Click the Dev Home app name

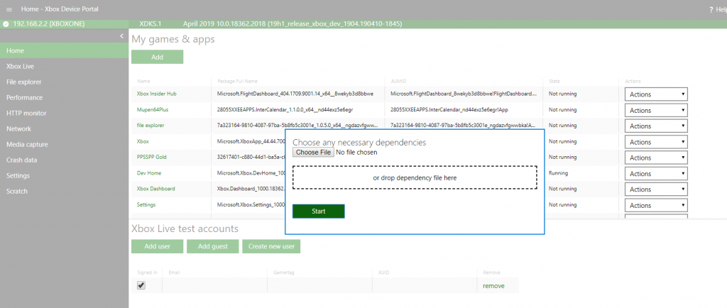(x=149, y=172)
